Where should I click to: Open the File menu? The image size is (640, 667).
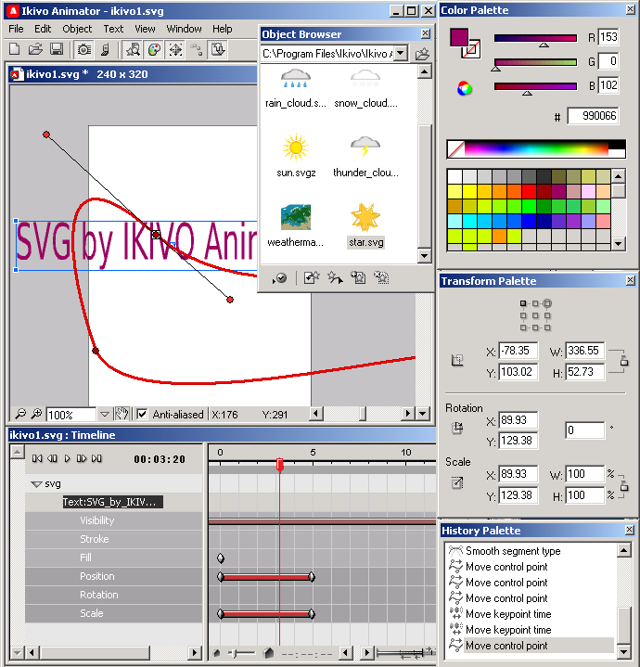(16, 29)
